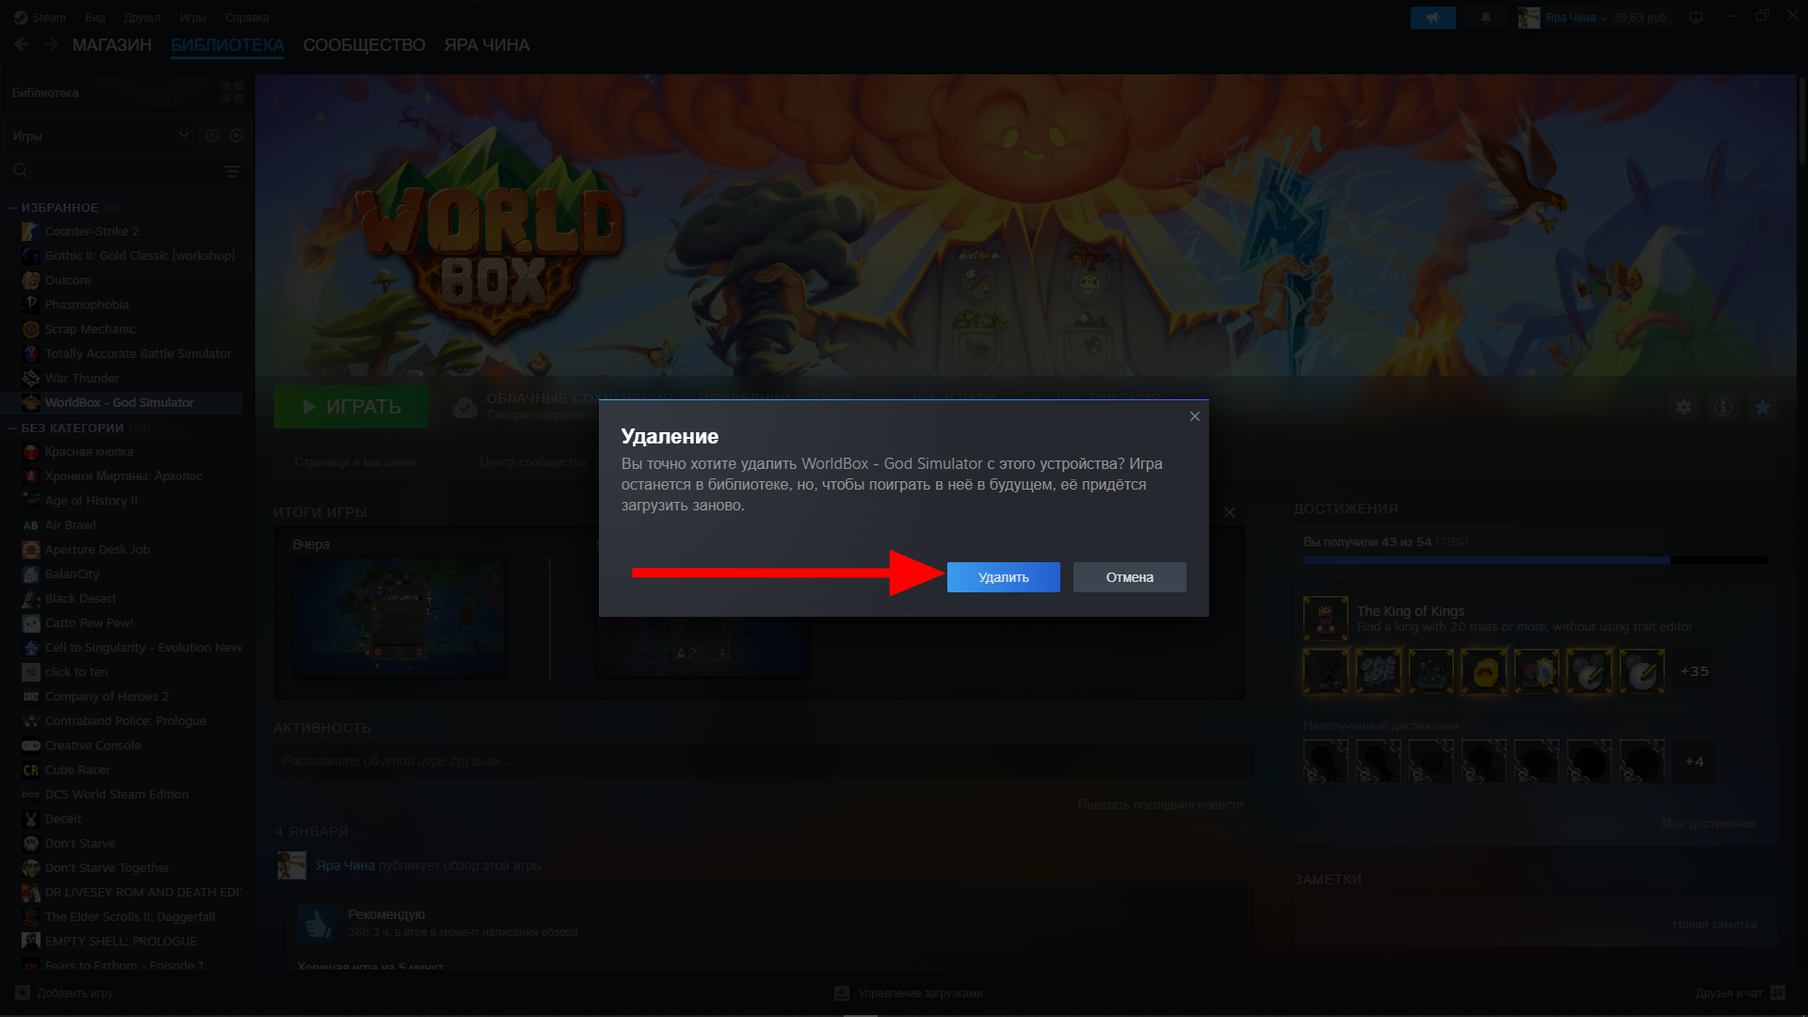The width and height of the screenshot is (1808, 1017).
Task: Click the achievements progress bar
Action: click(x=1535, y=560)
